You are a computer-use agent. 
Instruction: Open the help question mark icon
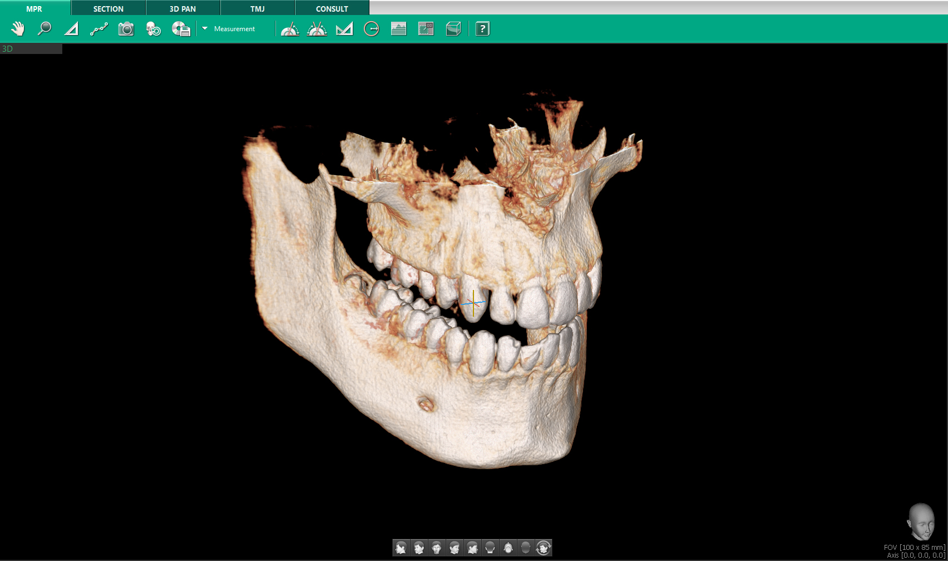click(482, 29)
